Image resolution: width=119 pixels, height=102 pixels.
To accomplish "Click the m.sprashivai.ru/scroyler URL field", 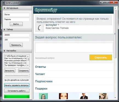I will pyautogui.click(x=17, y=80).
